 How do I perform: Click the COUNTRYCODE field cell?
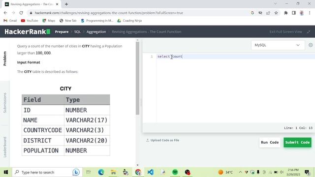(x=43, y=130)
